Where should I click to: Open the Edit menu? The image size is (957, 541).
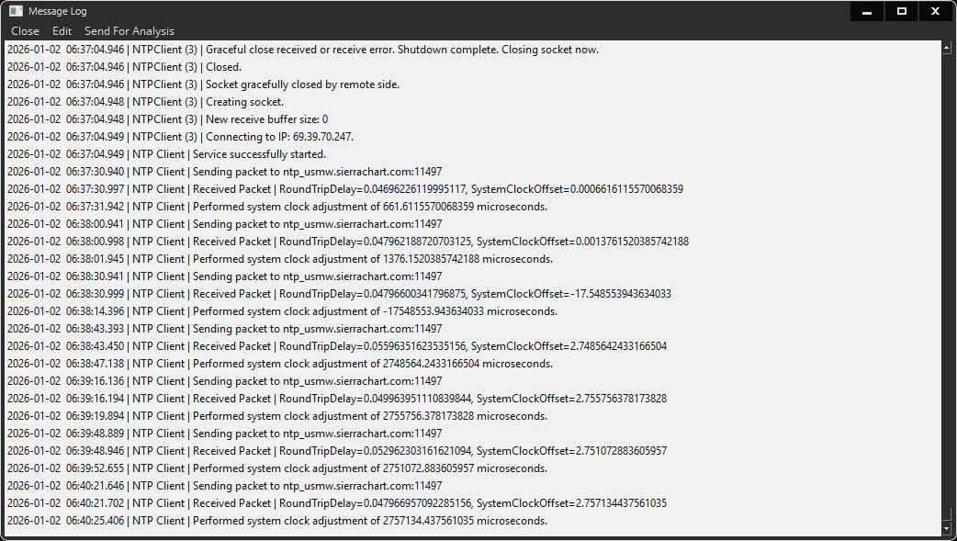point(62,31)
